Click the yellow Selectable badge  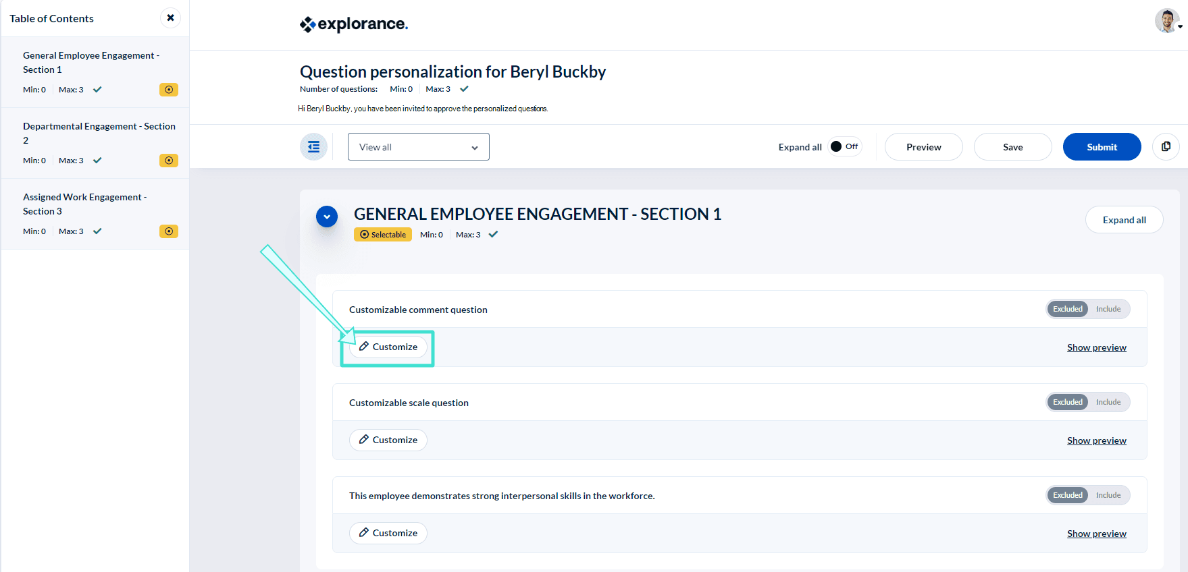383,235
